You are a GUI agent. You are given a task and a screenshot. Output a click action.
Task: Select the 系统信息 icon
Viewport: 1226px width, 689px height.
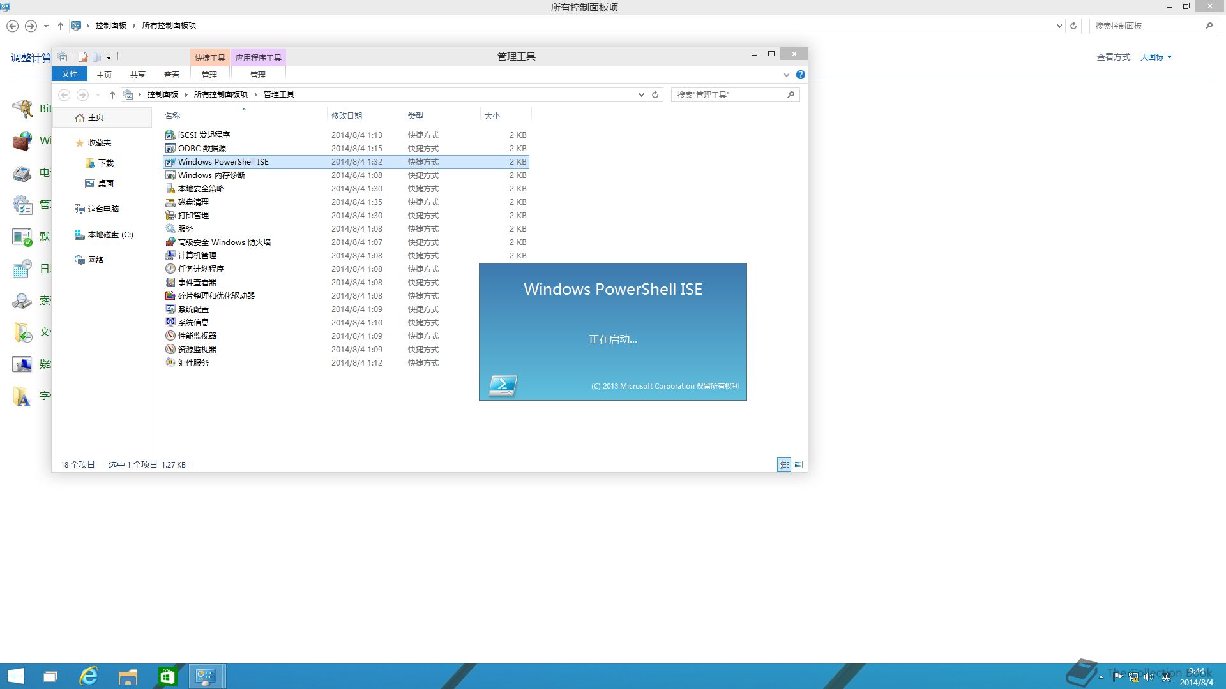pyautogui.click(x=170, y=323)
